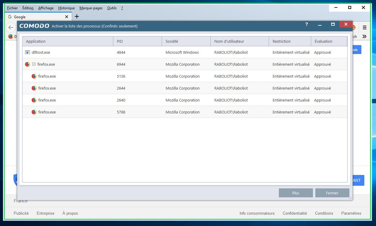Image resolution: width=376 pixels, height=226 pixels.
Task: Open the Marque-pages menu
Action: (91, 8)
